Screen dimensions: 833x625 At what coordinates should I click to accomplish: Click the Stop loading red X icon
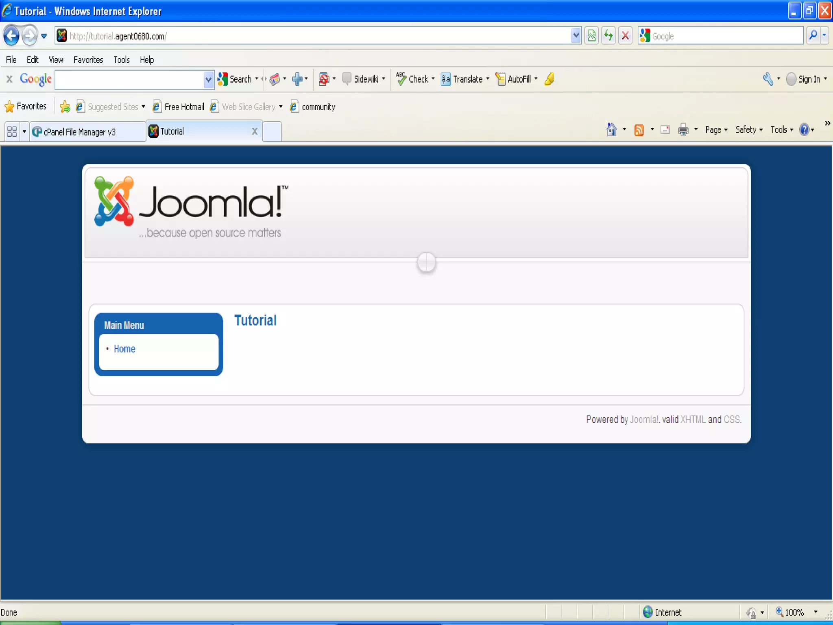[625, 36]
